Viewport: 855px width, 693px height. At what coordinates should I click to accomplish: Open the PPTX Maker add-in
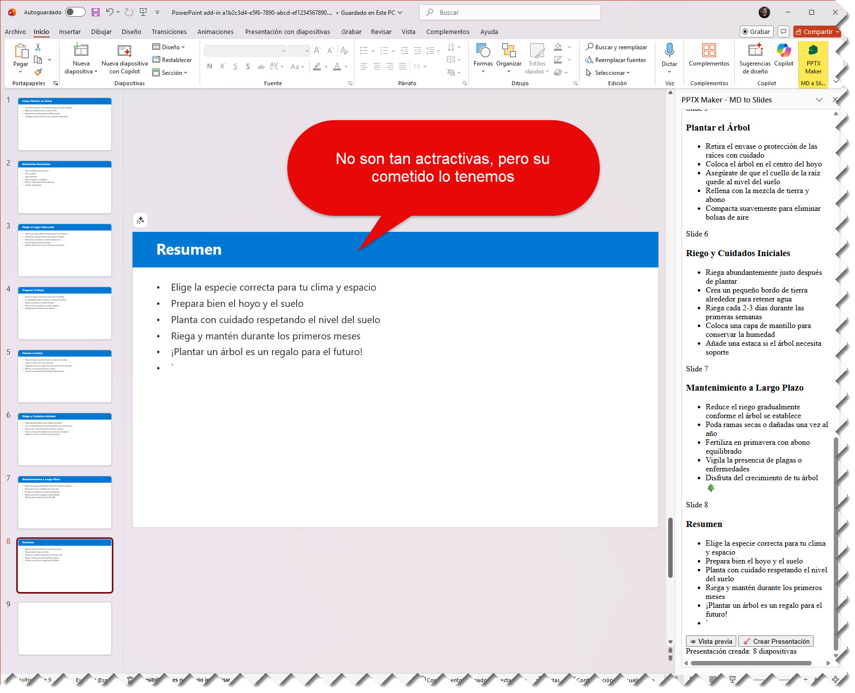point(813,60)
